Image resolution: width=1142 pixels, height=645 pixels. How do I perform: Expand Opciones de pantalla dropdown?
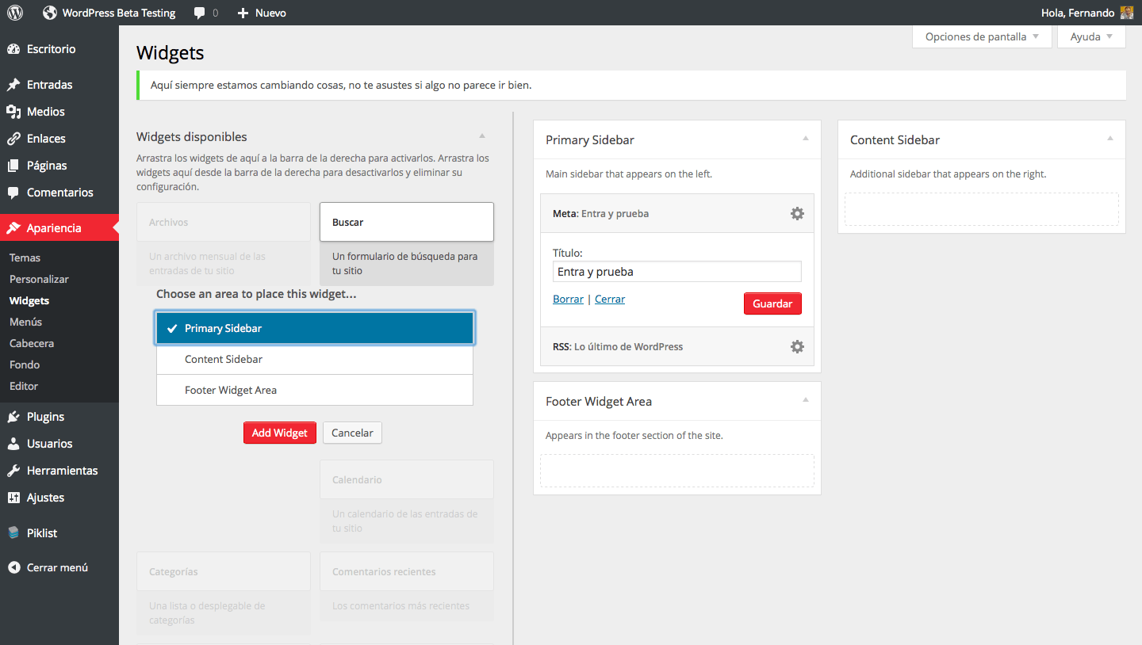982,36
